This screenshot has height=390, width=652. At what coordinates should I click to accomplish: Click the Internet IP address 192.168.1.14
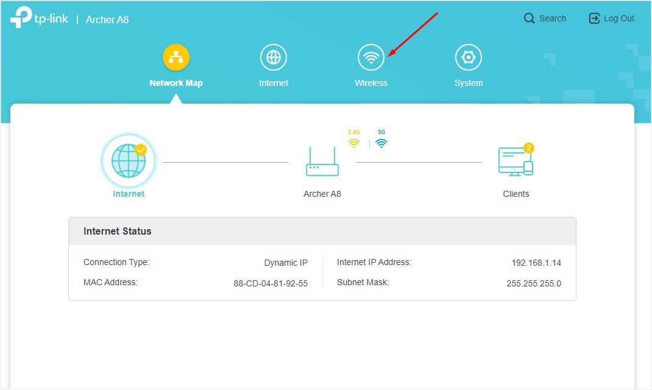click(536, 263)
